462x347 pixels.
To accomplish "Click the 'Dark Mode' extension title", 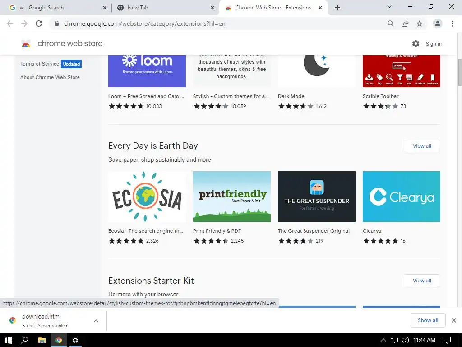I will (291, 96).
